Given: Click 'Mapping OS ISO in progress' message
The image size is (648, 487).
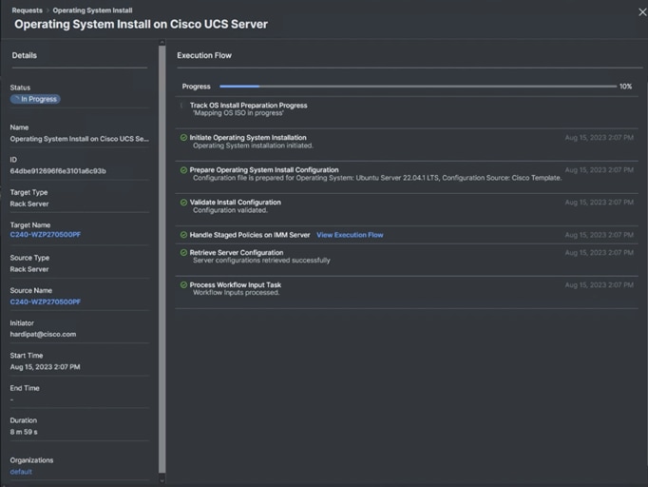Looking at the screenshot, I should click(x=238, y=113).
